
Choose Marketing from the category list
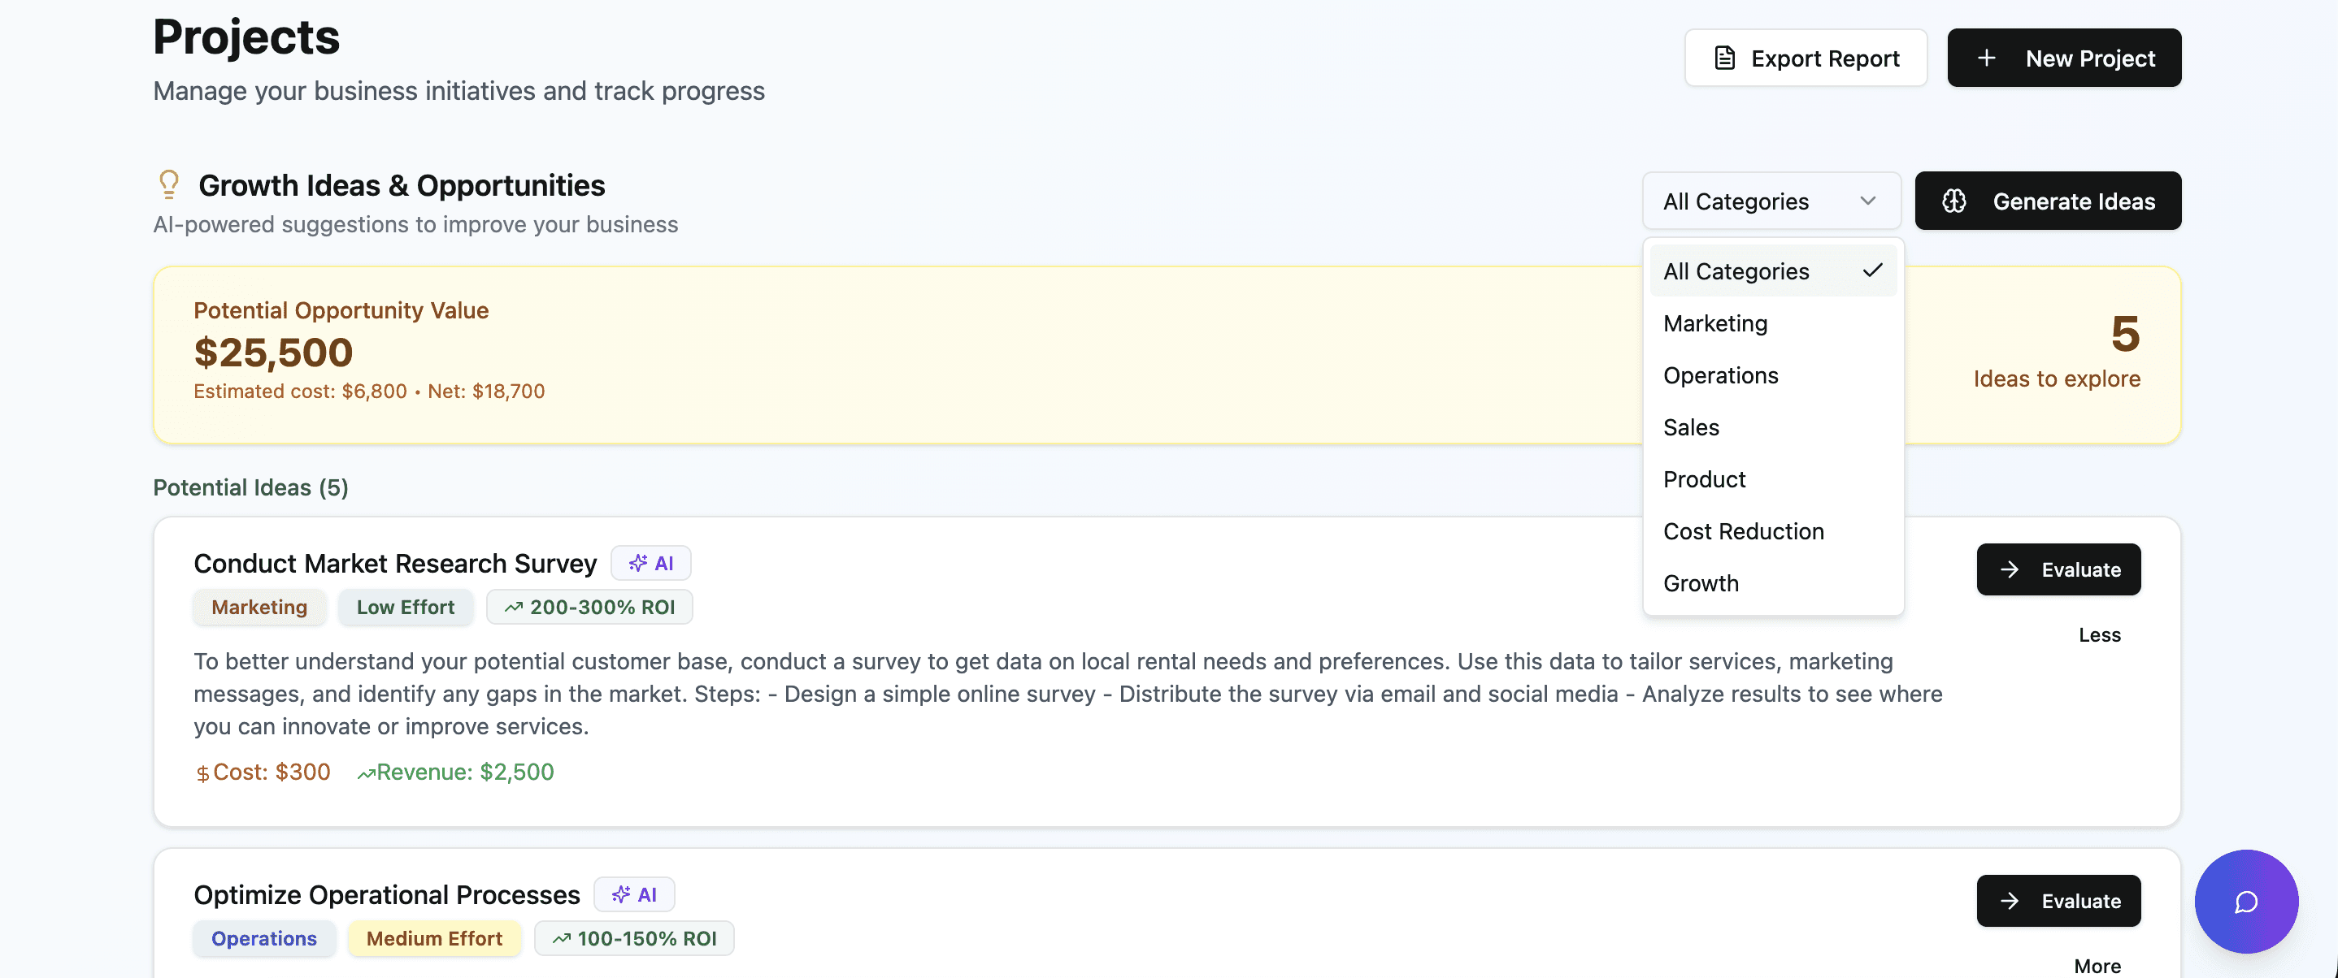click(x=1715, y=323)
